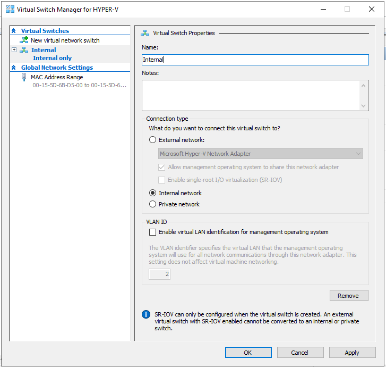Select the Private network radio button
The height and width of the screenshot is (367, 386).
pos(153,204)
